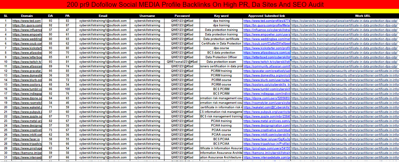Select the SL number 7 cell
399x162 pixels.
[x=6, y=48]
